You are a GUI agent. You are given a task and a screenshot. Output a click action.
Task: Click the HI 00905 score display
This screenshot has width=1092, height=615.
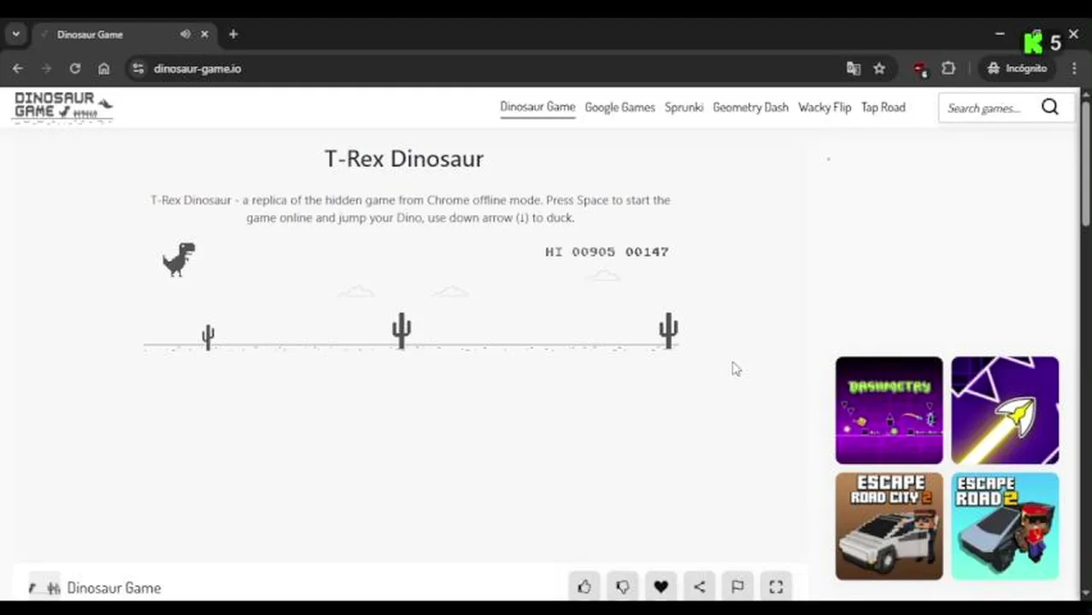pos(579,252)
